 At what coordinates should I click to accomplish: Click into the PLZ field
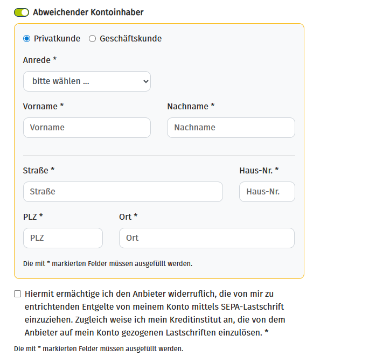point(63,238)
